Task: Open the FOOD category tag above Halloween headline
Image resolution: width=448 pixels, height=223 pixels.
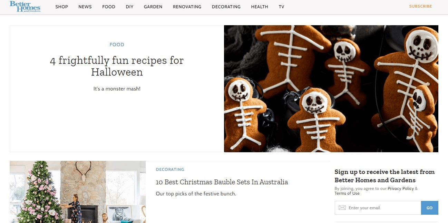Action: coord(117,45)
